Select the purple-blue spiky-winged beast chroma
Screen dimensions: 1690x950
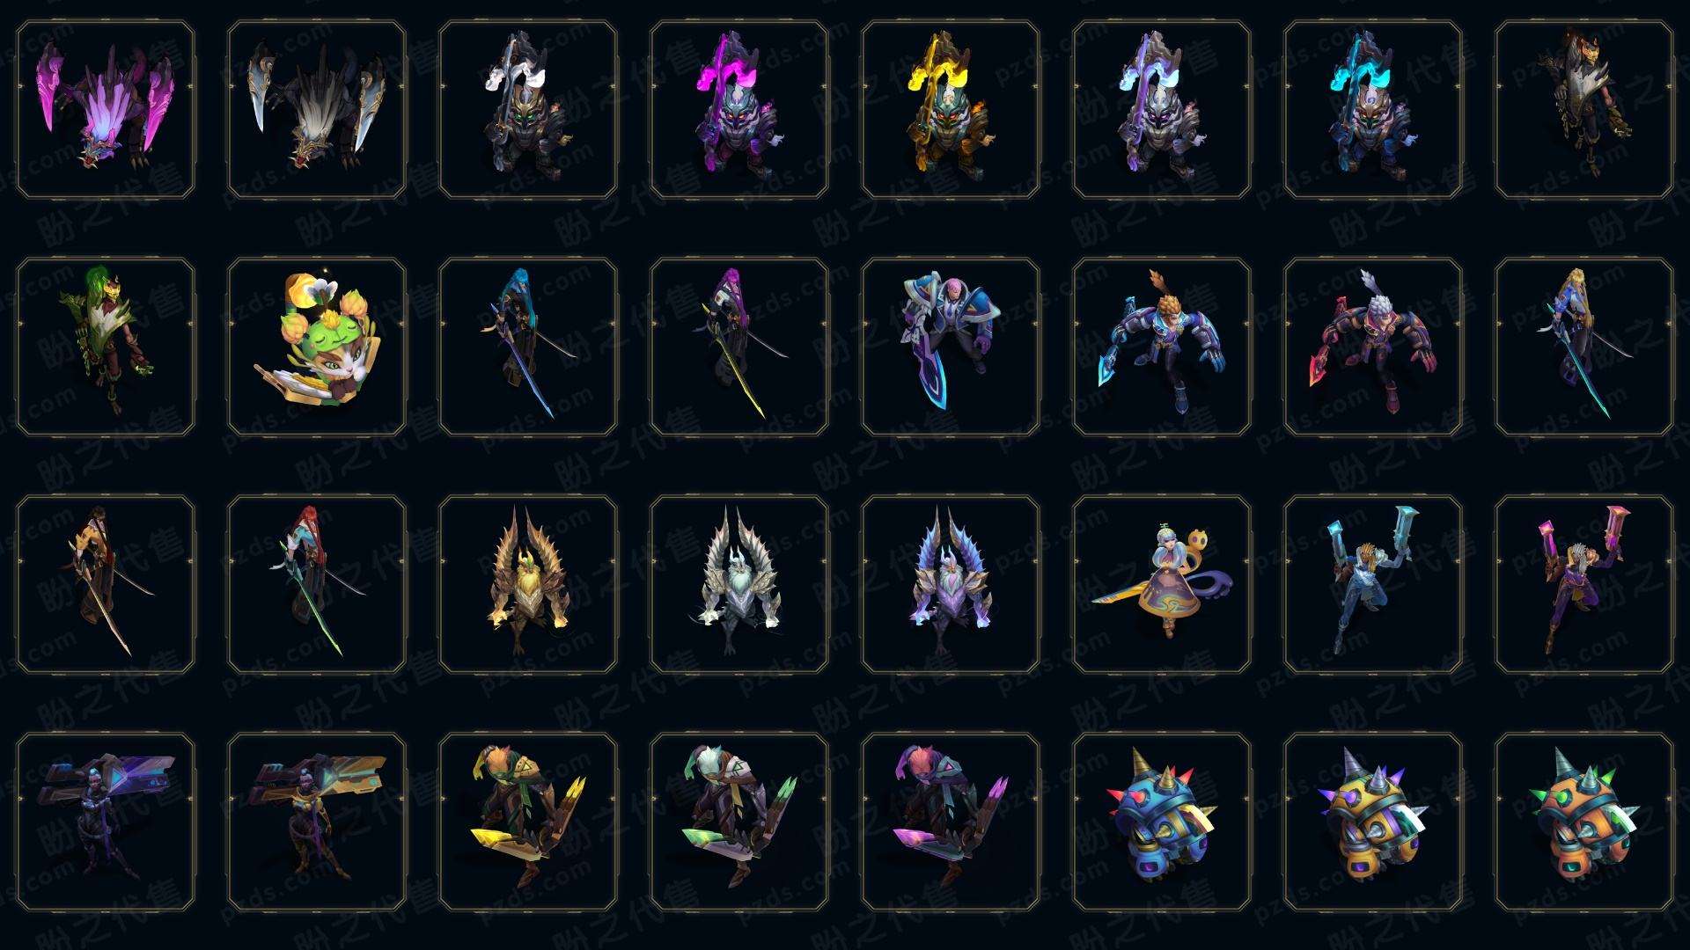tap(951, 584)
